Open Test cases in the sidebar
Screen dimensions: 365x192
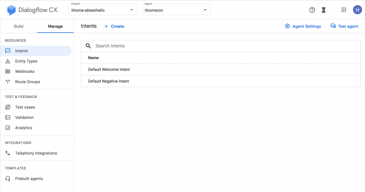36,107
